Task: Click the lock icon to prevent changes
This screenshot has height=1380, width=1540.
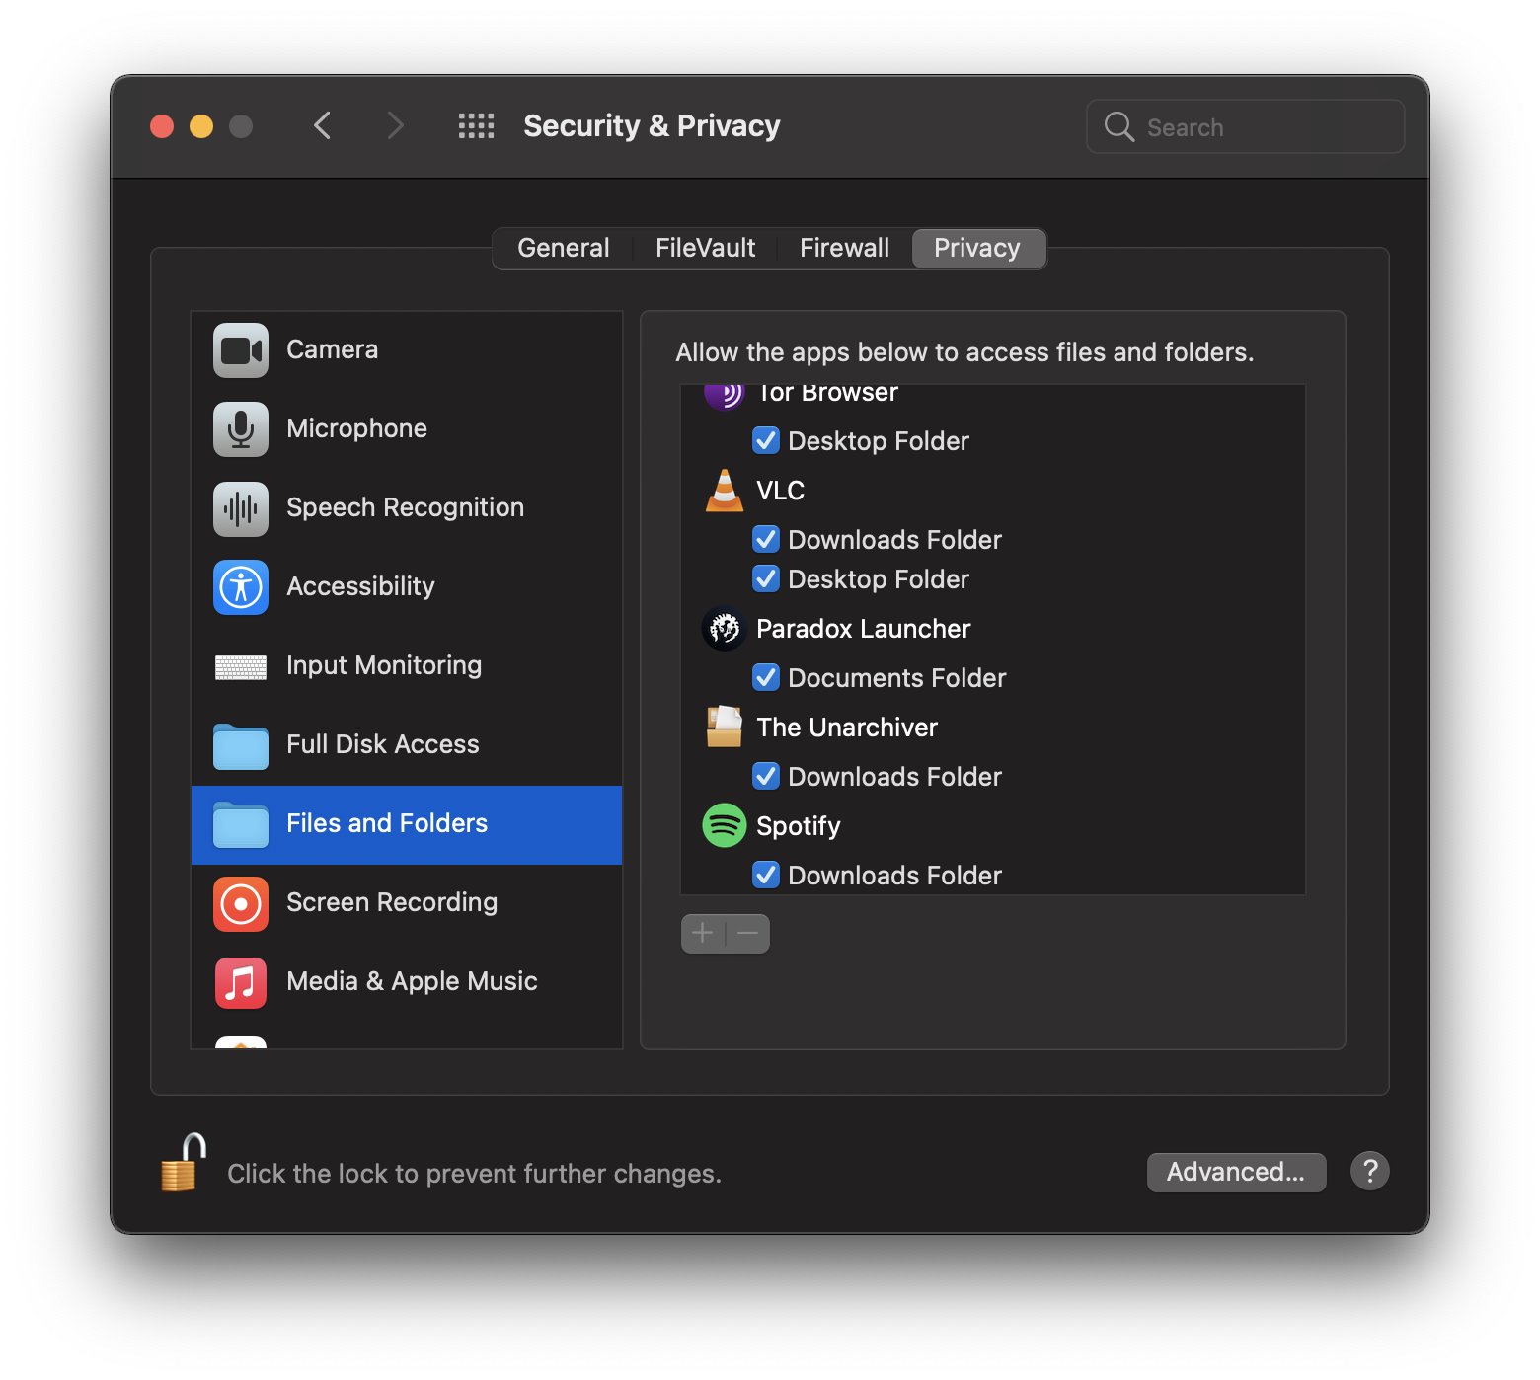Action: click(x=184, y=1163)
